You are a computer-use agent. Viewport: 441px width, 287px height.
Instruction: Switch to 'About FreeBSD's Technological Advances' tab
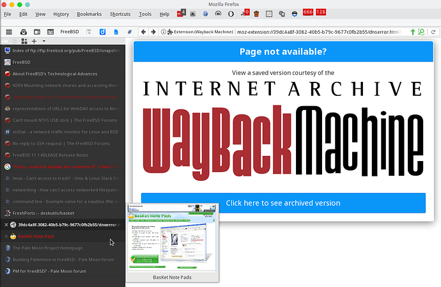point(63,74)
